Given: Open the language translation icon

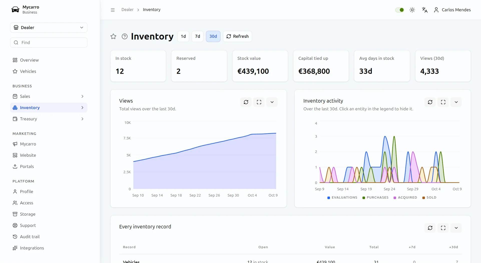Looking at the screenshot, I should pos(425,10).
